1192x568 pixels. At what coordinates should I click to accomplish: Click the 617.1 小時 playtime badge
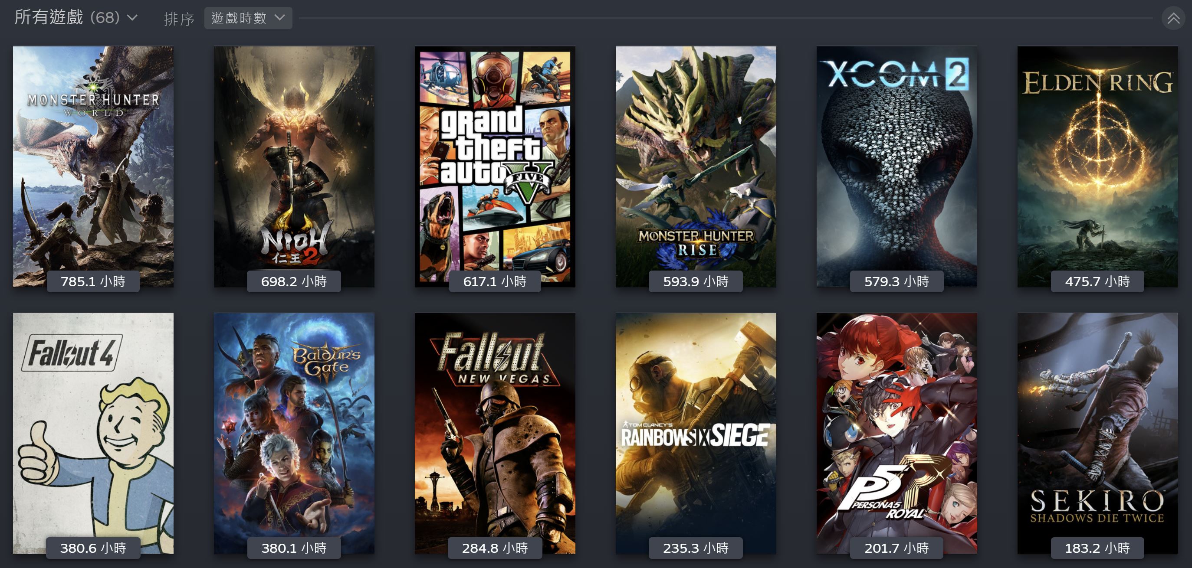click(x=495, y=281)
